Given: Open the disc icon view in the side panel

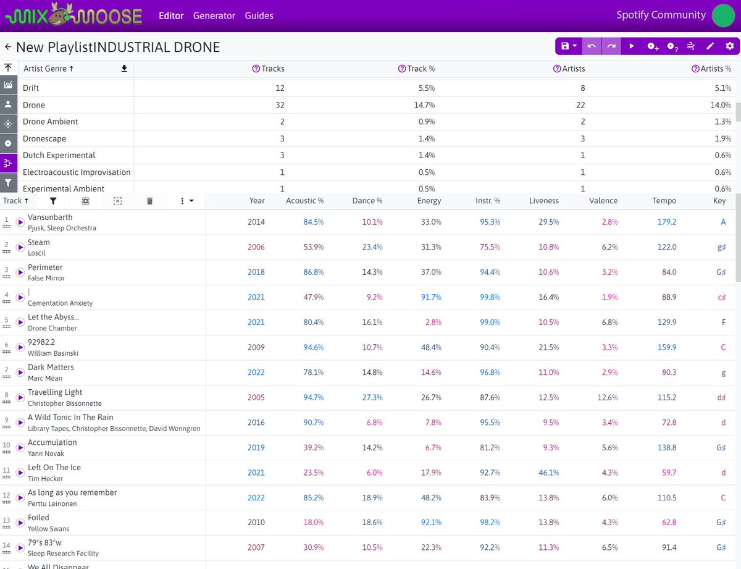Looking at the screenshot, I should [8, 143].
